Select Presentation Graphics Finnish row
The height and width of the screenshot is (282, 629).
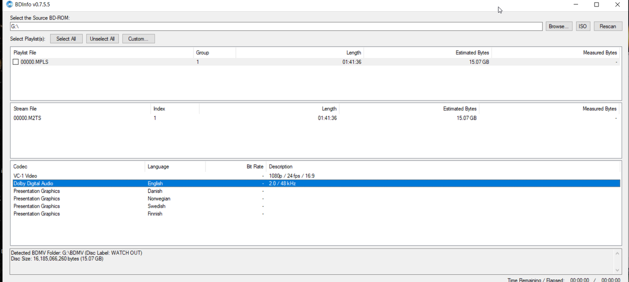tap(315, 214)
